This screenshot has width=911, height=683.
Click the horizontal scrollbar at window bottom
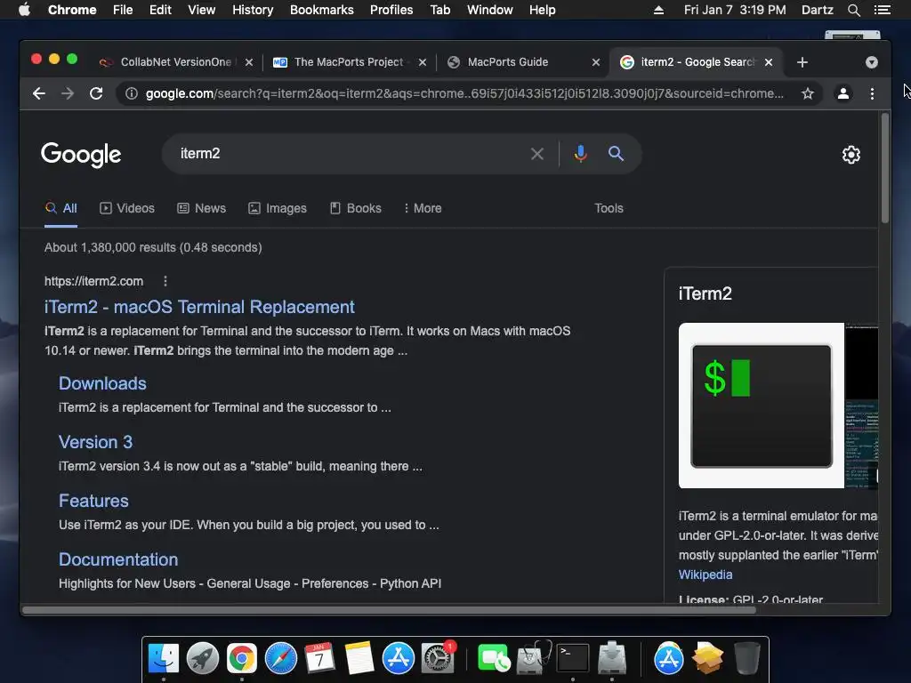(390, 610)
